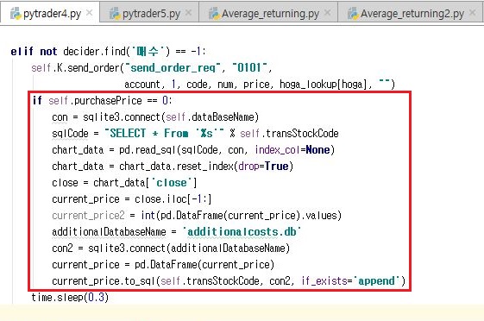Click the Python file icon on pytrader4.py
Image resolution: width=484 pixels, height=321 pixels.
tap(16, 14)
